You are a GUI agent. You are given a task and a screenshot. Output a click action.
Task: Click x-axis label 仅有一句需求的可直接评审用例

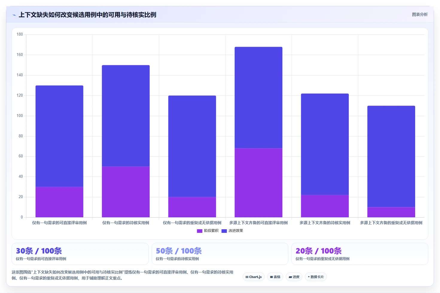coord(60,223)
